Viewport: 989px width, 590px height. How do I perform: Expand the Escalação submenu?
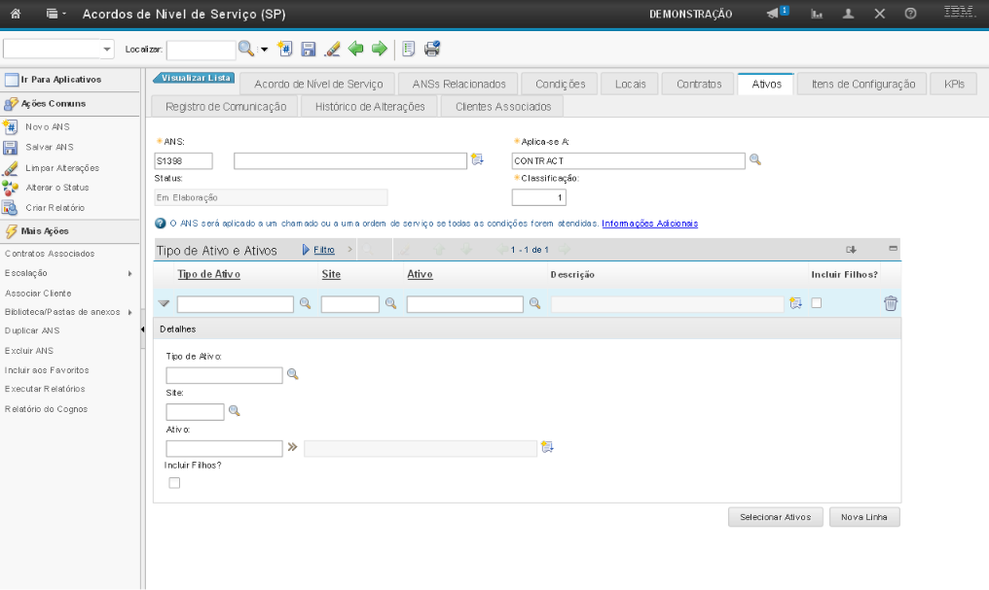tap(129, 274)
